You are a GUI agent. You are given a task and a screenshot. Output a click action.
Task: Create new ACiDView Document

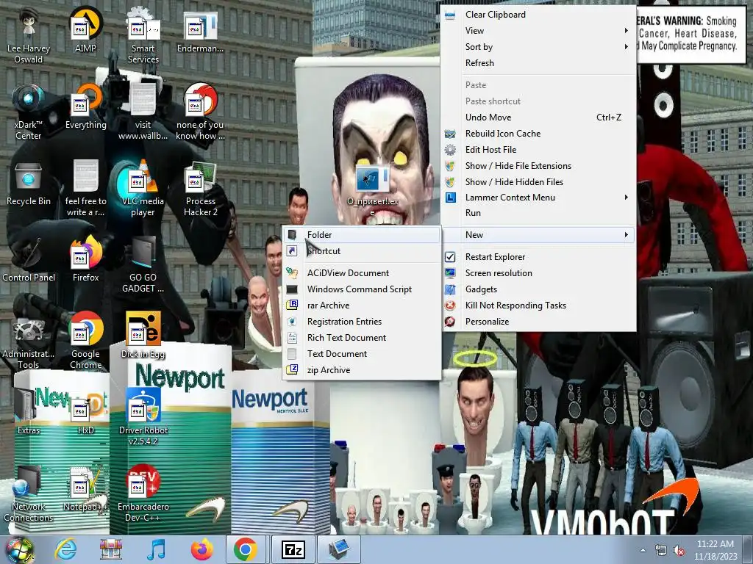(362, 273)
